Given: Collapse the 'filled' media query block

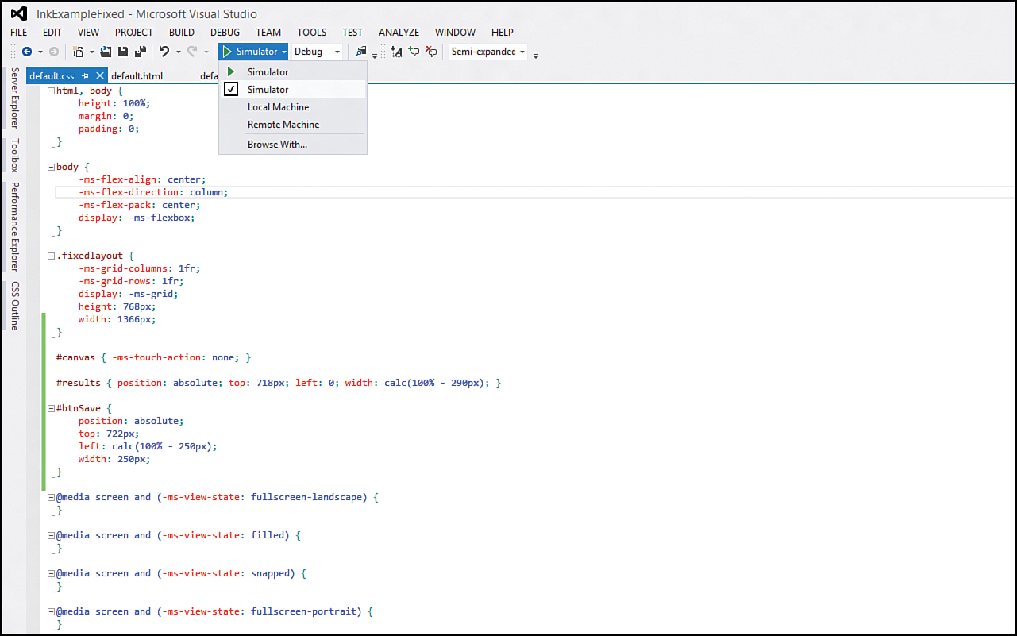Looking at the screenshot, I should [x=51, y=535].
